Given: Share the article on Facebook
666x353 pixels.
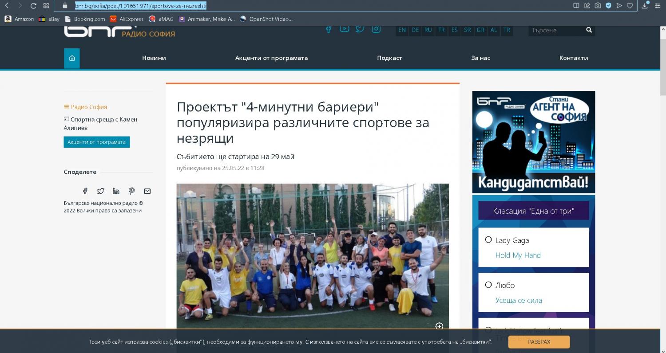Looking at the screenshot, I should [85, 191].
